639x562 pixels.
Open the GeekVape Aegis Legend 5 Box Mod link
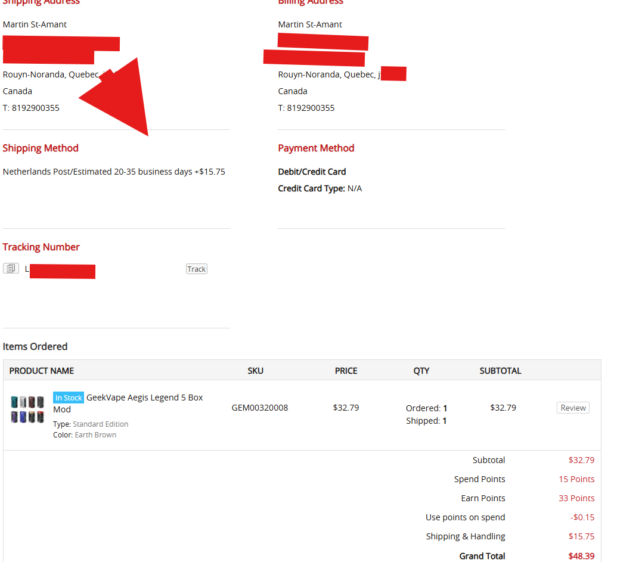(144, 398)
